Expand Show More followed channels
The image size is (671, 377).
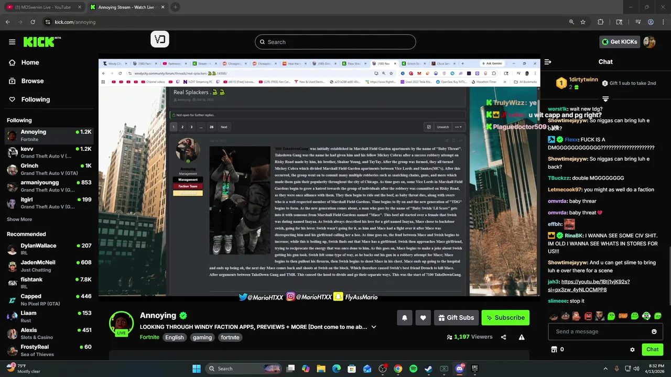coord(19,219)
